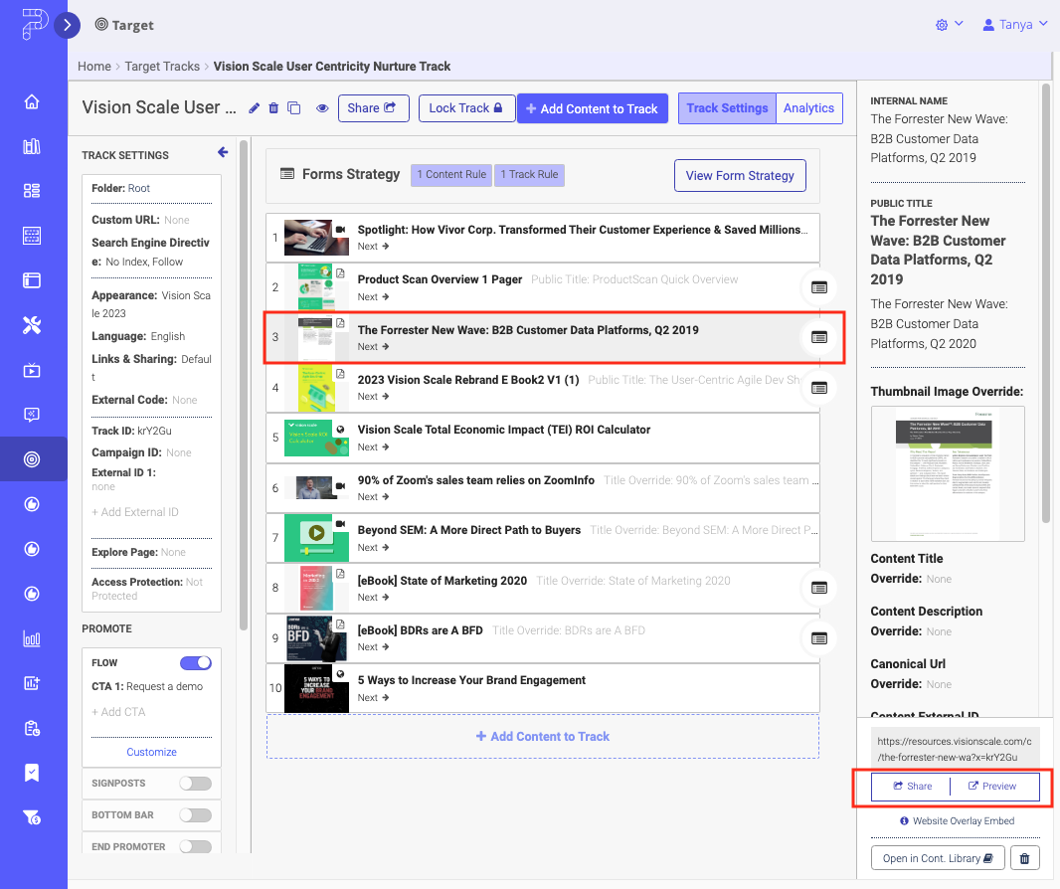This screenshot has height=889, width=1060.
Task: Open the chat screen icon in sidebar
Action: (x=32, y=415)
